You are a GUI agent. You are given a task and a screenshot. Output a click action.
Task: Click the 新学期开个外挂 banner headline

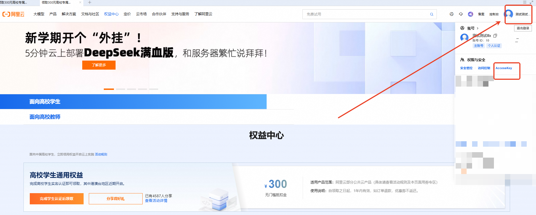(x=83, y=38)
